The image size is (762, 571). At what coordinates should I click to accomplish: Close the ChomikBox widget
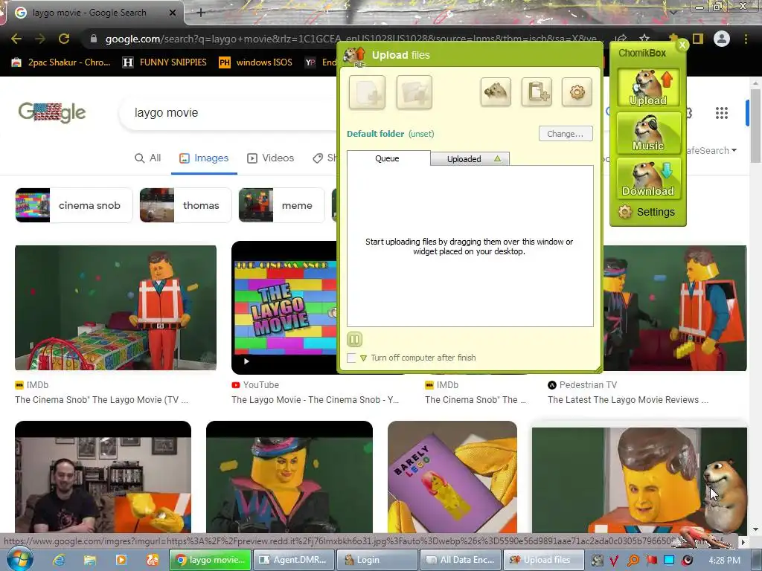pyautogui.click(x=682, y=45)
